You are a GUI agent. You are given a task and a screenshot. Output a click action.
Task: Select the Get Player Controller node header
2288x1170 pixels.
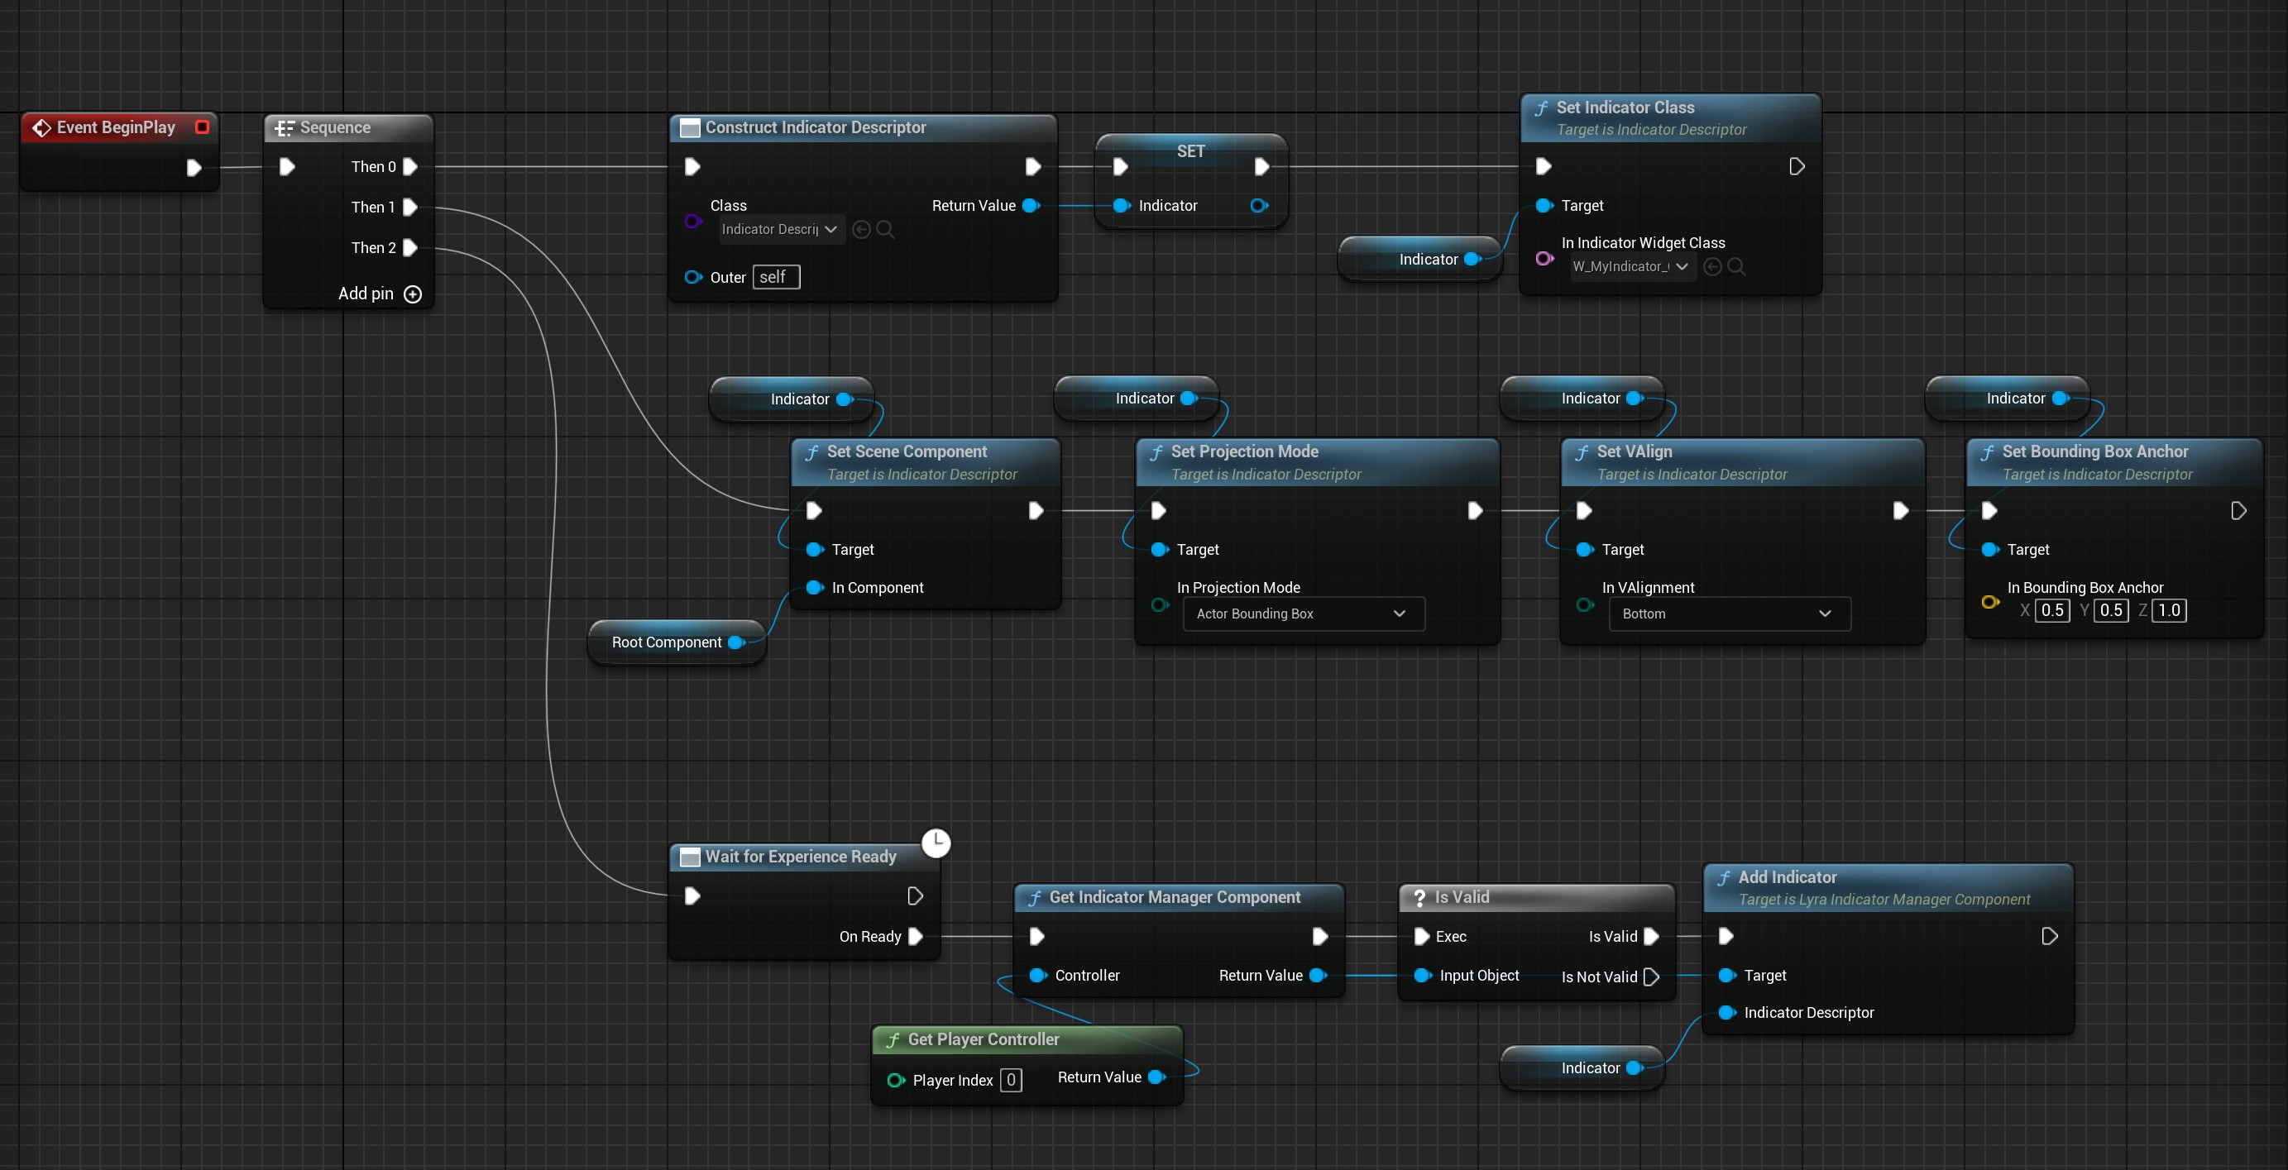tap(983, 1039)
